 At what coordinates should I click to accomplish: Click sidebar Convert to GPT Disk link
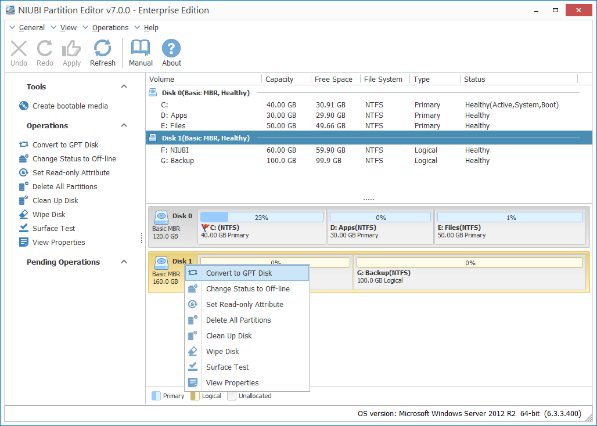66,145
